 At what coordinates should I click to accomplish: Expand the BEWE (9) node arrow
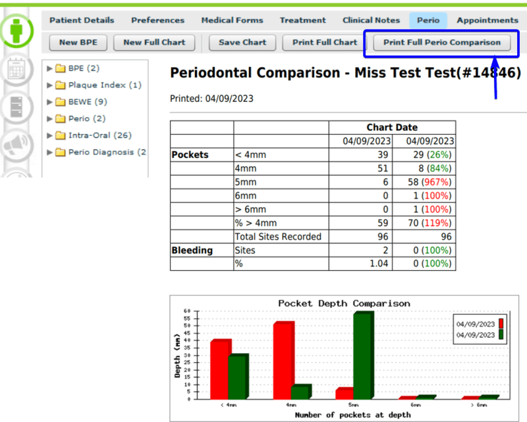click(x=49, y=102)
